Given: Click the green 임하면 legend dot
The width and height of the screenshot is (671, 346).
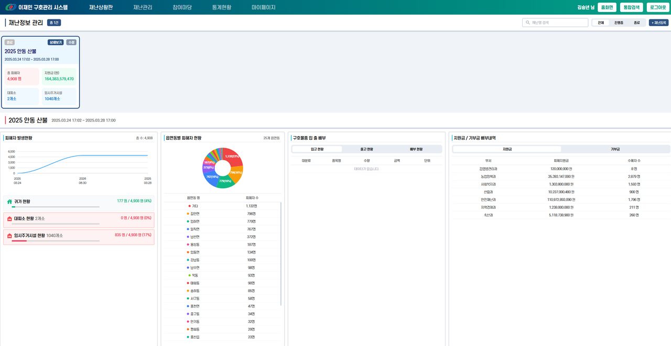Looking at the screenshot, I should 188,221.
